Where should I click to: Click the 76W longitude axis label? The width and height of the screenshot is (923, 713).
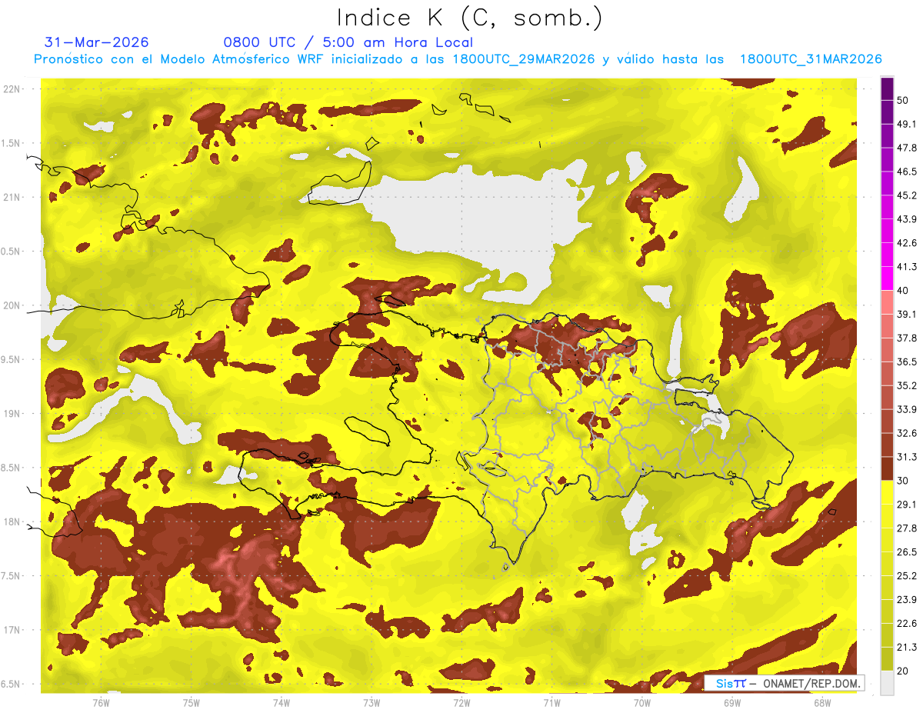coord(101,702)
